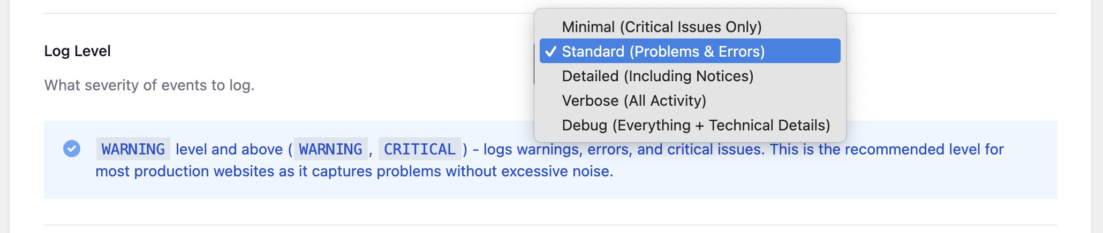Click the word 'Debug' in the list
Image resolution: width=1103 pixels, height=233 pixels.
point(585,125)
